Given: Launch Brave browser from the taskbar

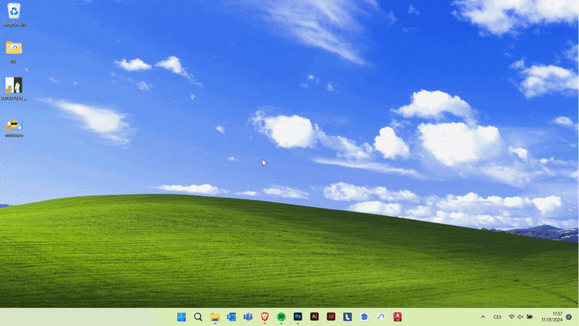Looking at the screenshot, I should pos(265,317).
